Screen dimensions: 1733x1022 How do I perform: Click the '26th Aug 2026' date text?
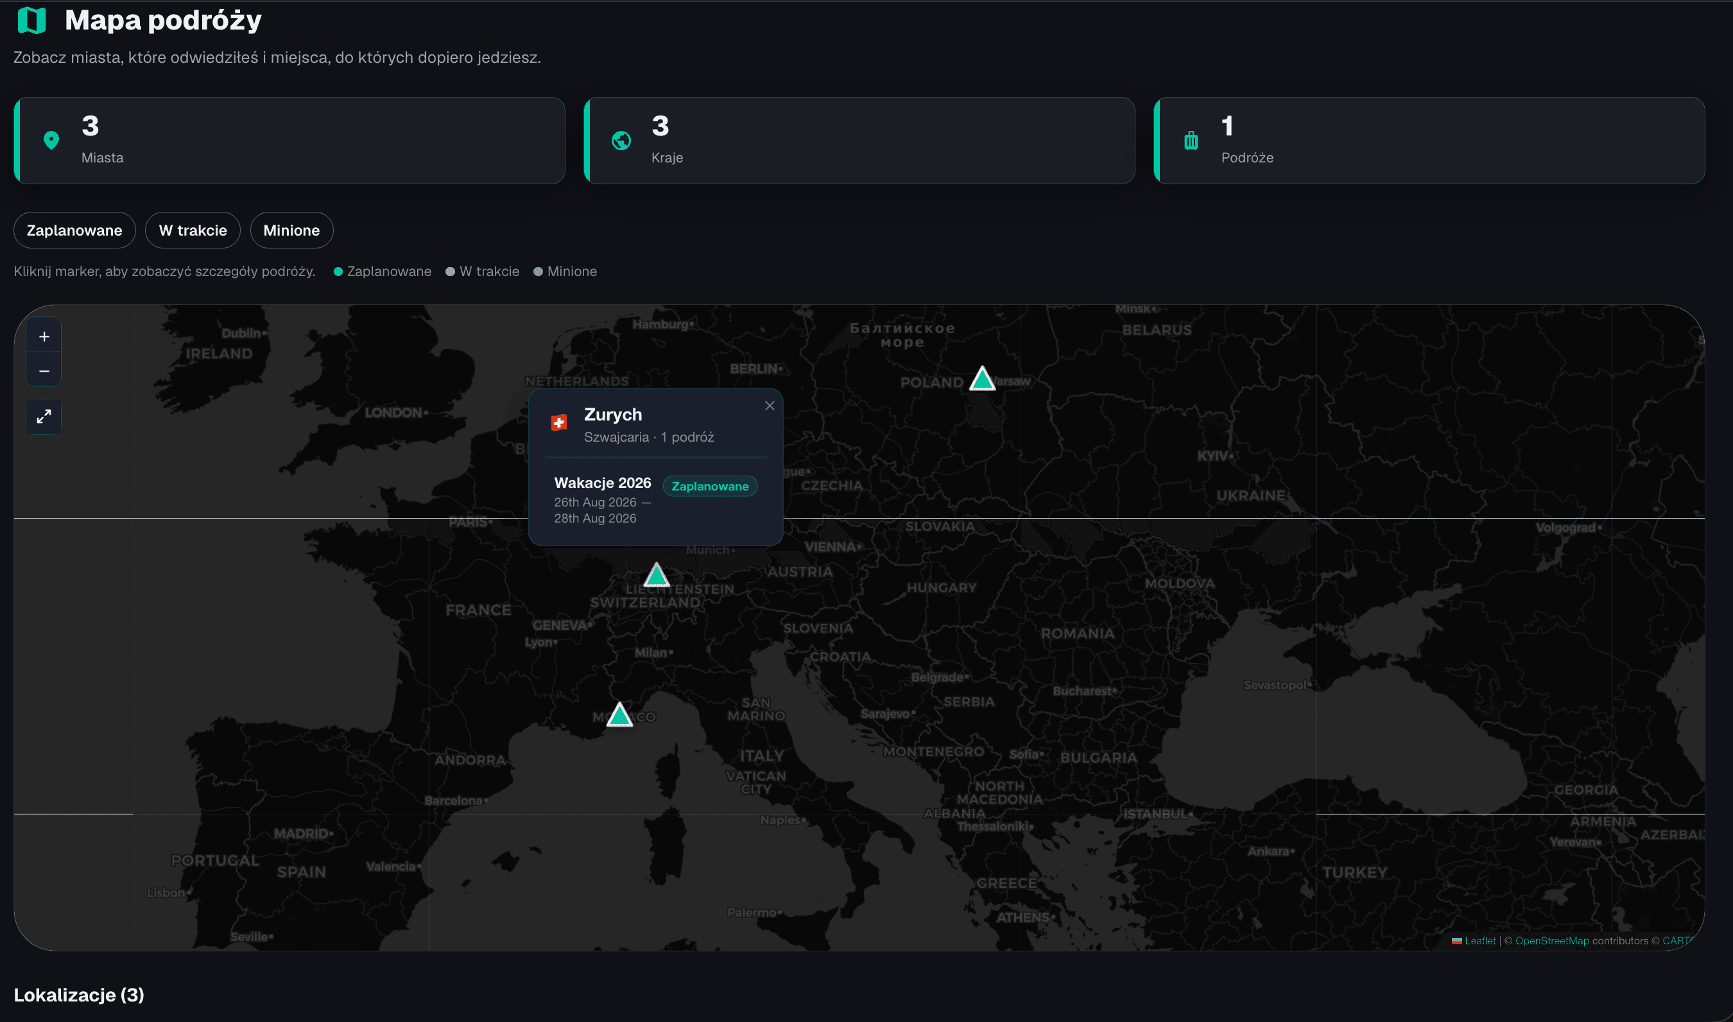click(595, 502)
